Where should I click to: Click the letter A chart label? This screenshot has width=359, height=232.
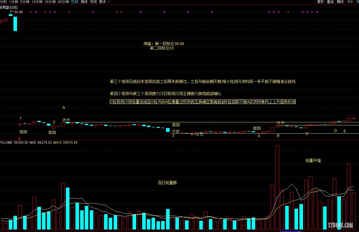click(x=64, y=108)
